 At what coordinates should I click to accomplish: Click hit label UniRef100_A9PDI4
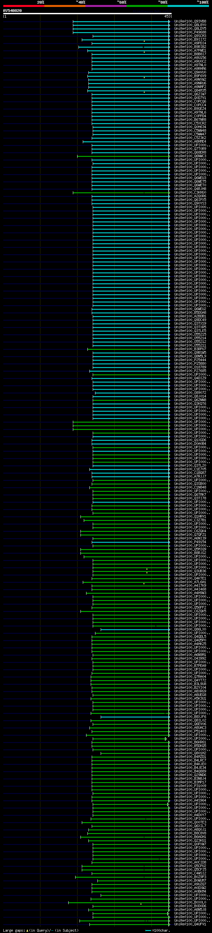click(190, 43)
